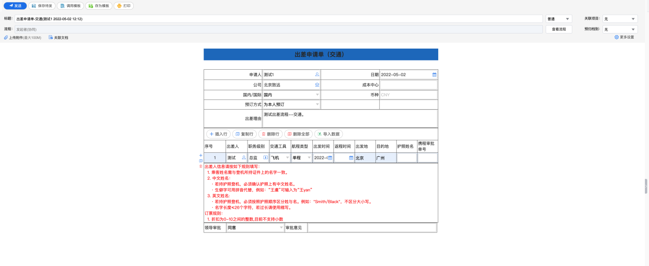Click the 流程 workflow input field
Screen dimensions: 649x266
click(x=278, y=29)
